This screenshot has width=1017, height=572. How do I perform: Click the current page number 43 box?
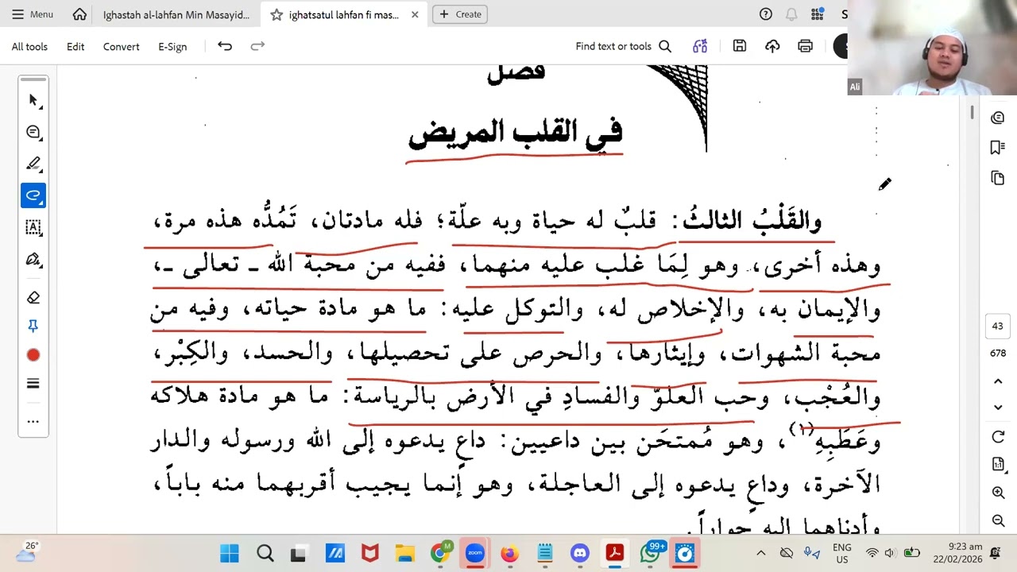998,326
